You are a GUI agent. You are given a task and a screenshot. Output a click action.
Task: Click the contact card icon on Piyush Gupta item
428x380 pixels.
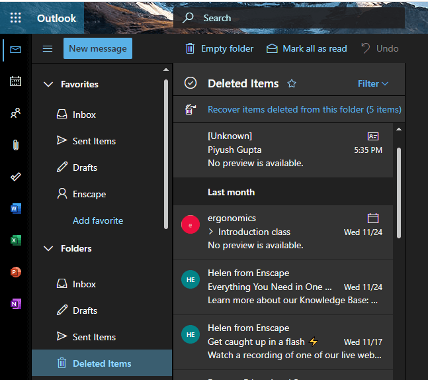373,136
